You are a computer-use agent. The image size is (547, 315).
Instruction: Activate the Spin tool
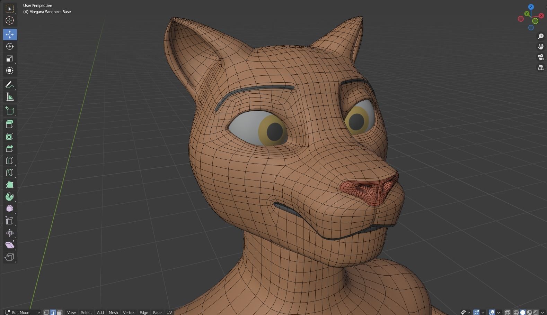[x=10, y=197]
